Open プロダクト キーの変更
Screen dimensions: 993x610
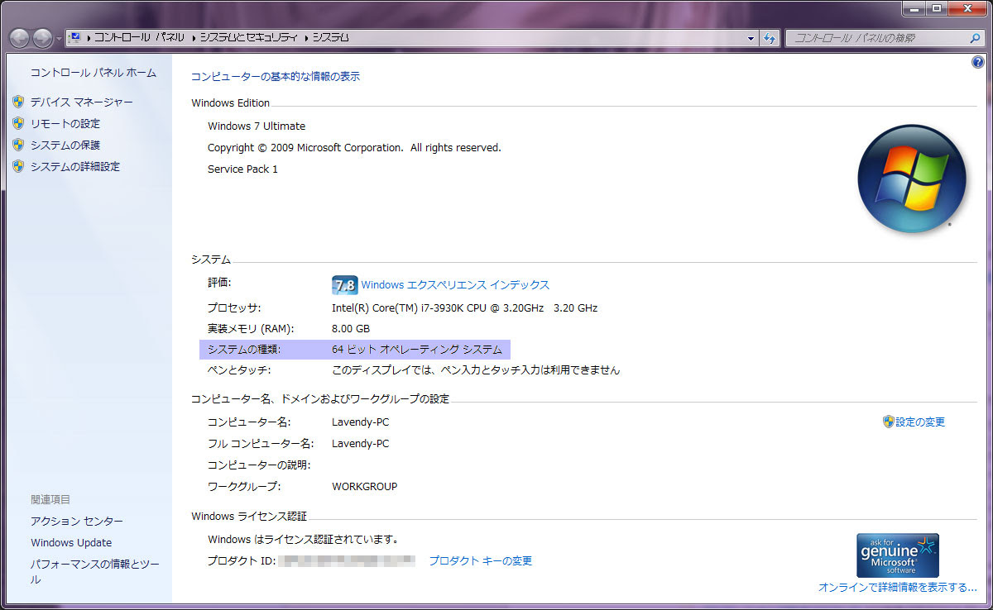pos(480,560)
